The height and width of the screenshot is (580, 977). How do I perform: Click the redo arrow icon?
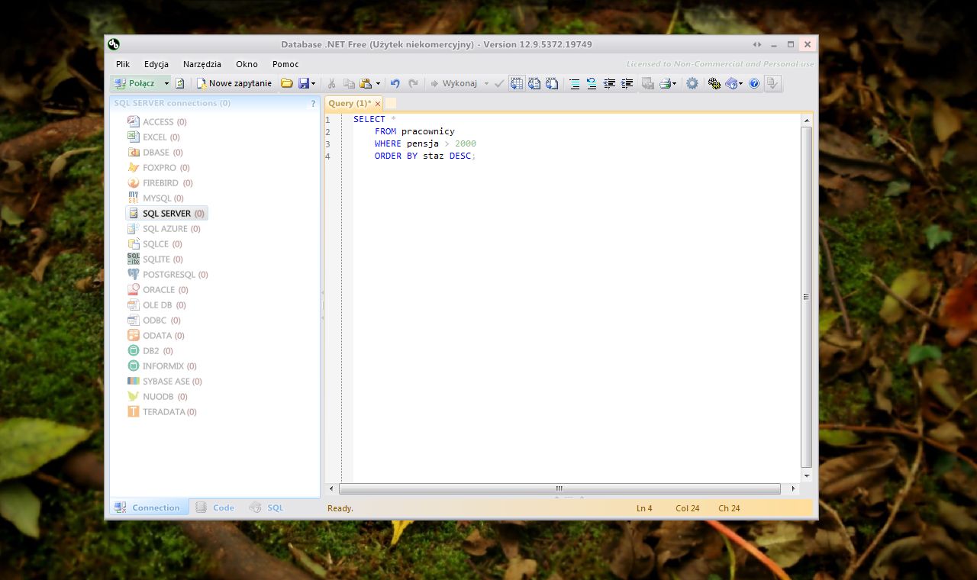[413, 83]
